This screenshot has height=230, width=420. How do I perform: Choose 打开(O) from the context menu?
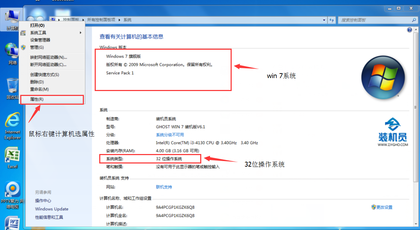coord(52,25)
